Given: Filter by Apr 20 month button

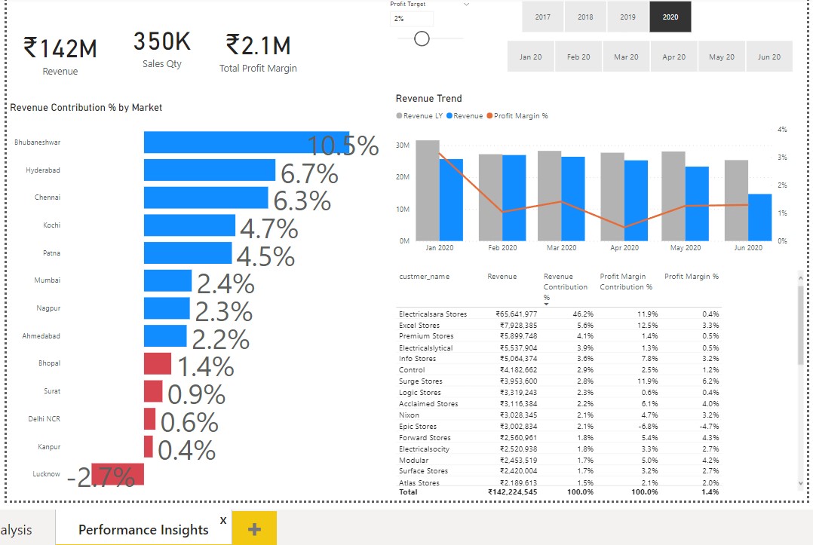Looking at the screenshot, I should tap(673, 57).
